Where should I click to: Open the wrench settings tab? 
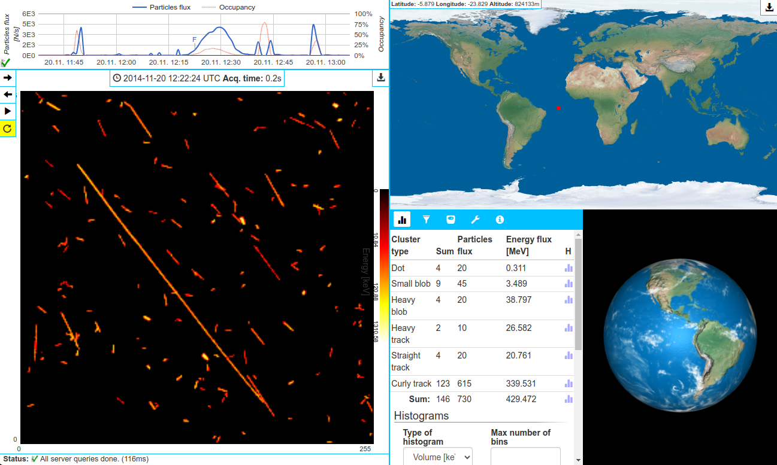475,220
